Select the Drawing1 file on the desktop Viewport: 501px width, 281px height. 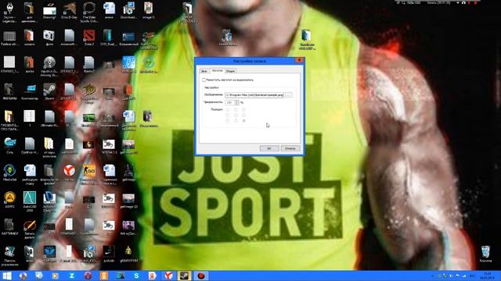pos(49,10)
